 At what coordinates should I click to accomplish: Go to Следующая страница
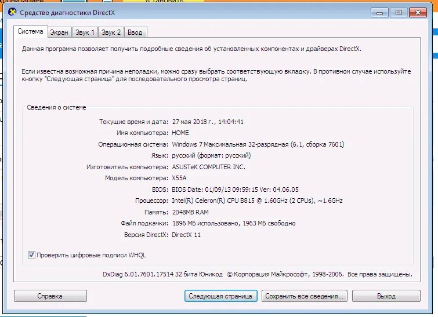(220, 296)
